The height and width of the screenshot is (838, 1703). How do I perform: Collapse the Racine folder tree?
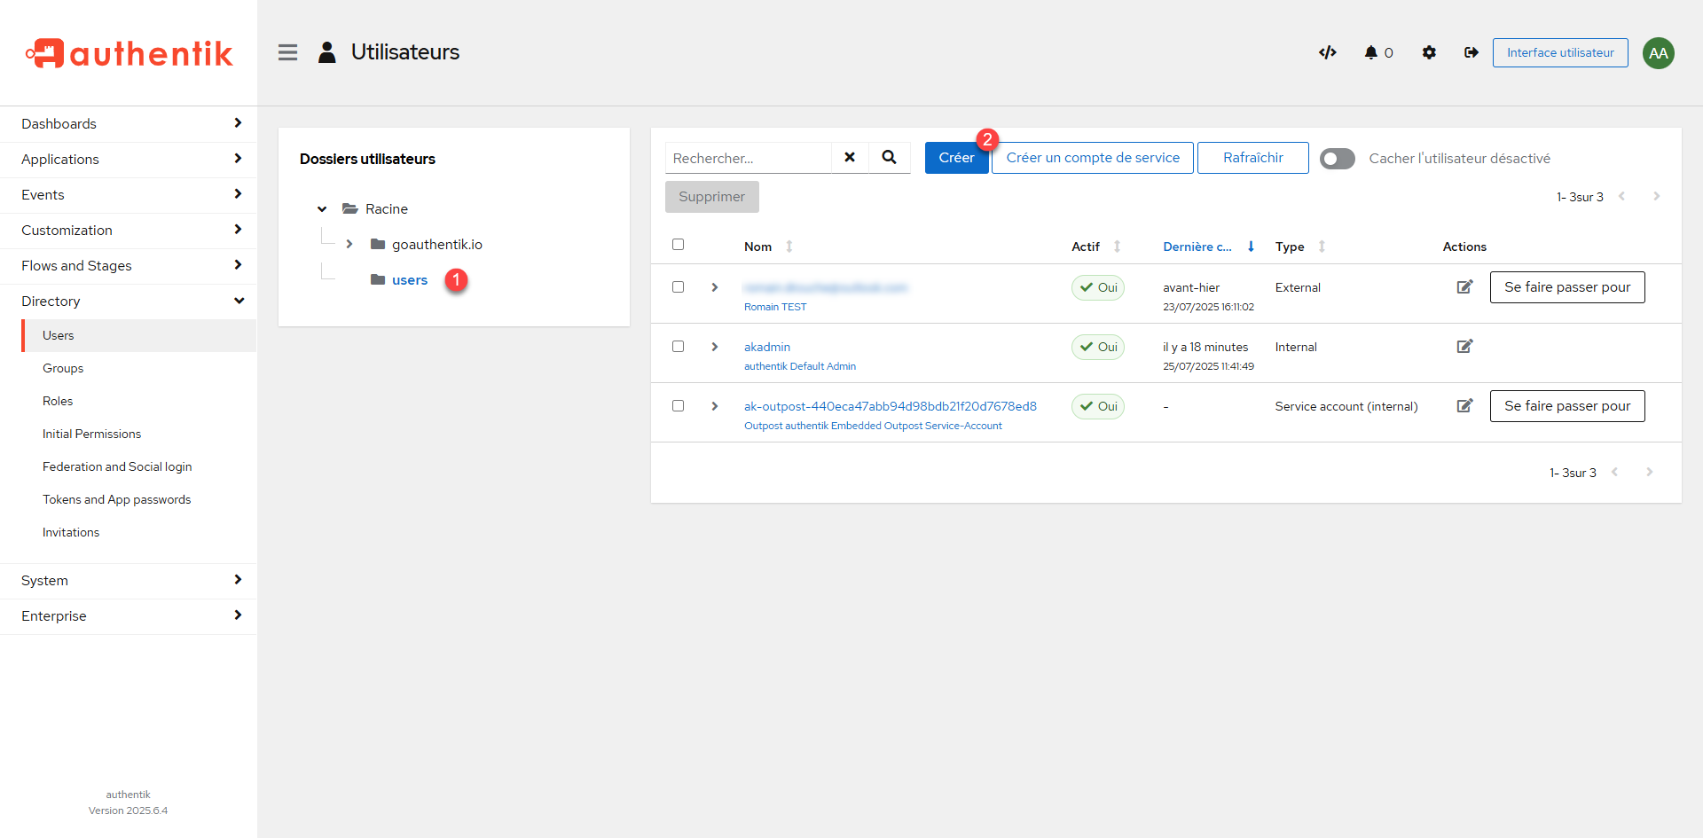[x=322, y=209]
